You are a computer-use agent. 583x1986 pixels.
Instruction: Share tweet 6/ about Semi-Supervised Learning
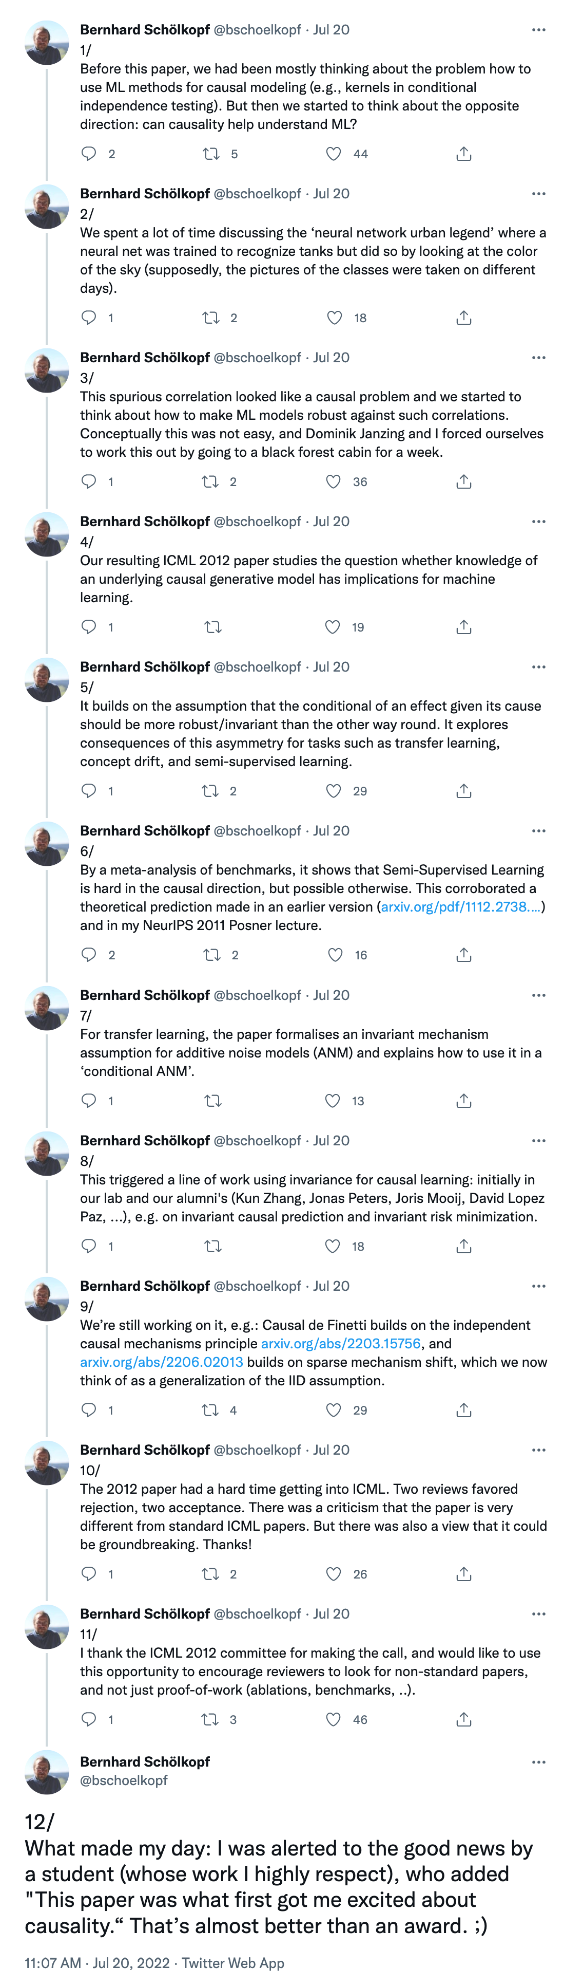click(x=463, y=955)
